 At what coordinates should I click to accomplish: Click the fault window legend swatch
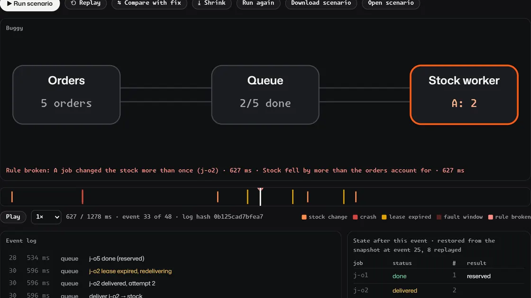(439, 217)
